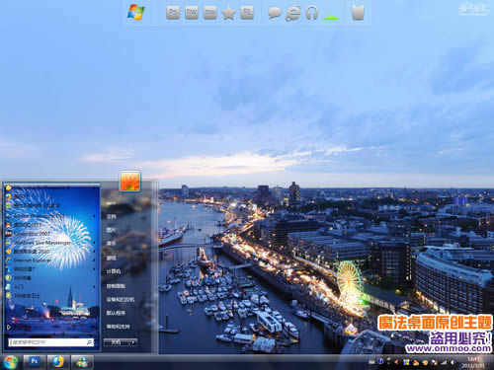Open 音乐 (Music) in the Start menu
494x370 pixels.
coord(112,244)
